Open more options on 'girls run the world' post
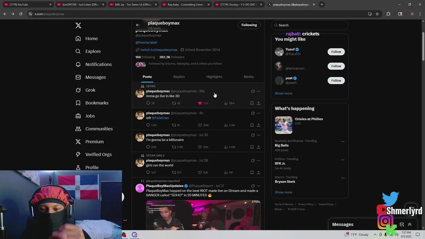Viewport: 425px width, 239px height. pos(259,161)
